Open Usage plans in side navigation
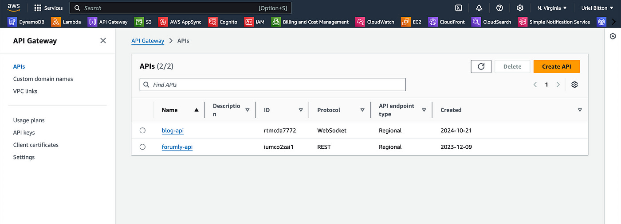This screenshot has width=621, height=224. [x=29, y=120]
